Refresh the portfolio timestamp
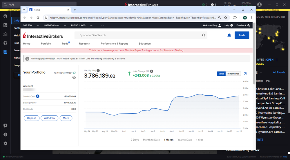This screenshot has width=290, height=160. pos(75,73)
